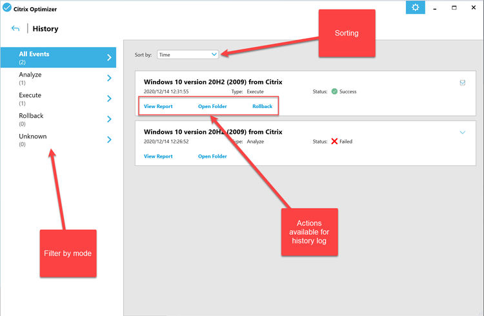Click the timestamp 2020/12/14 12:26:52
The image size is (484, 316).
pyautogui.click(x=166, y=142)
